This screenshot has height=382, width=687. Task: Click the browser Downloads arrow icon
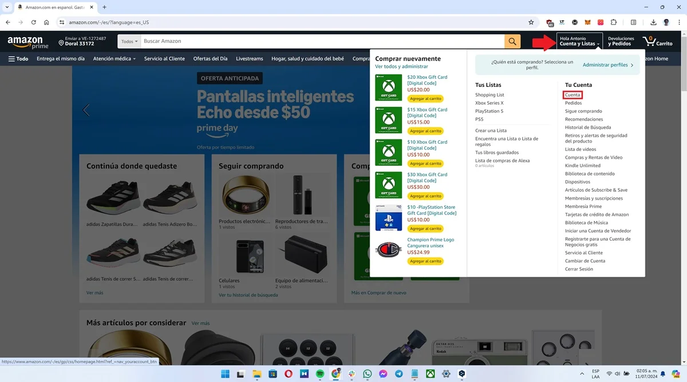click(653, 22)
